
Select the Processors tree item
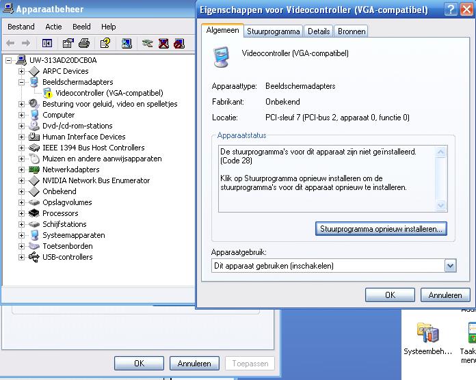(x=60, y=213)
